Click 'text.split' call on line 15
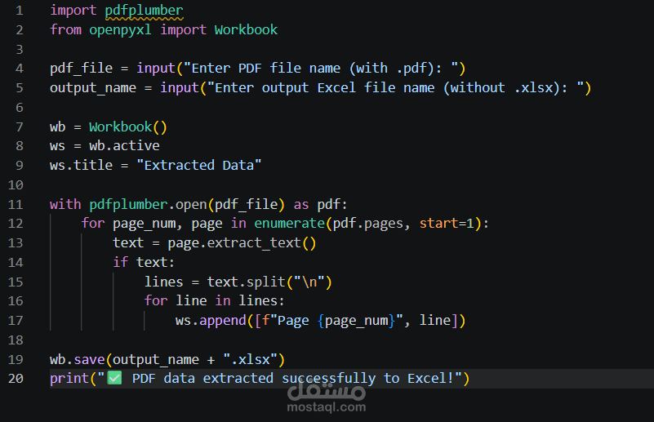 (246, 282)
